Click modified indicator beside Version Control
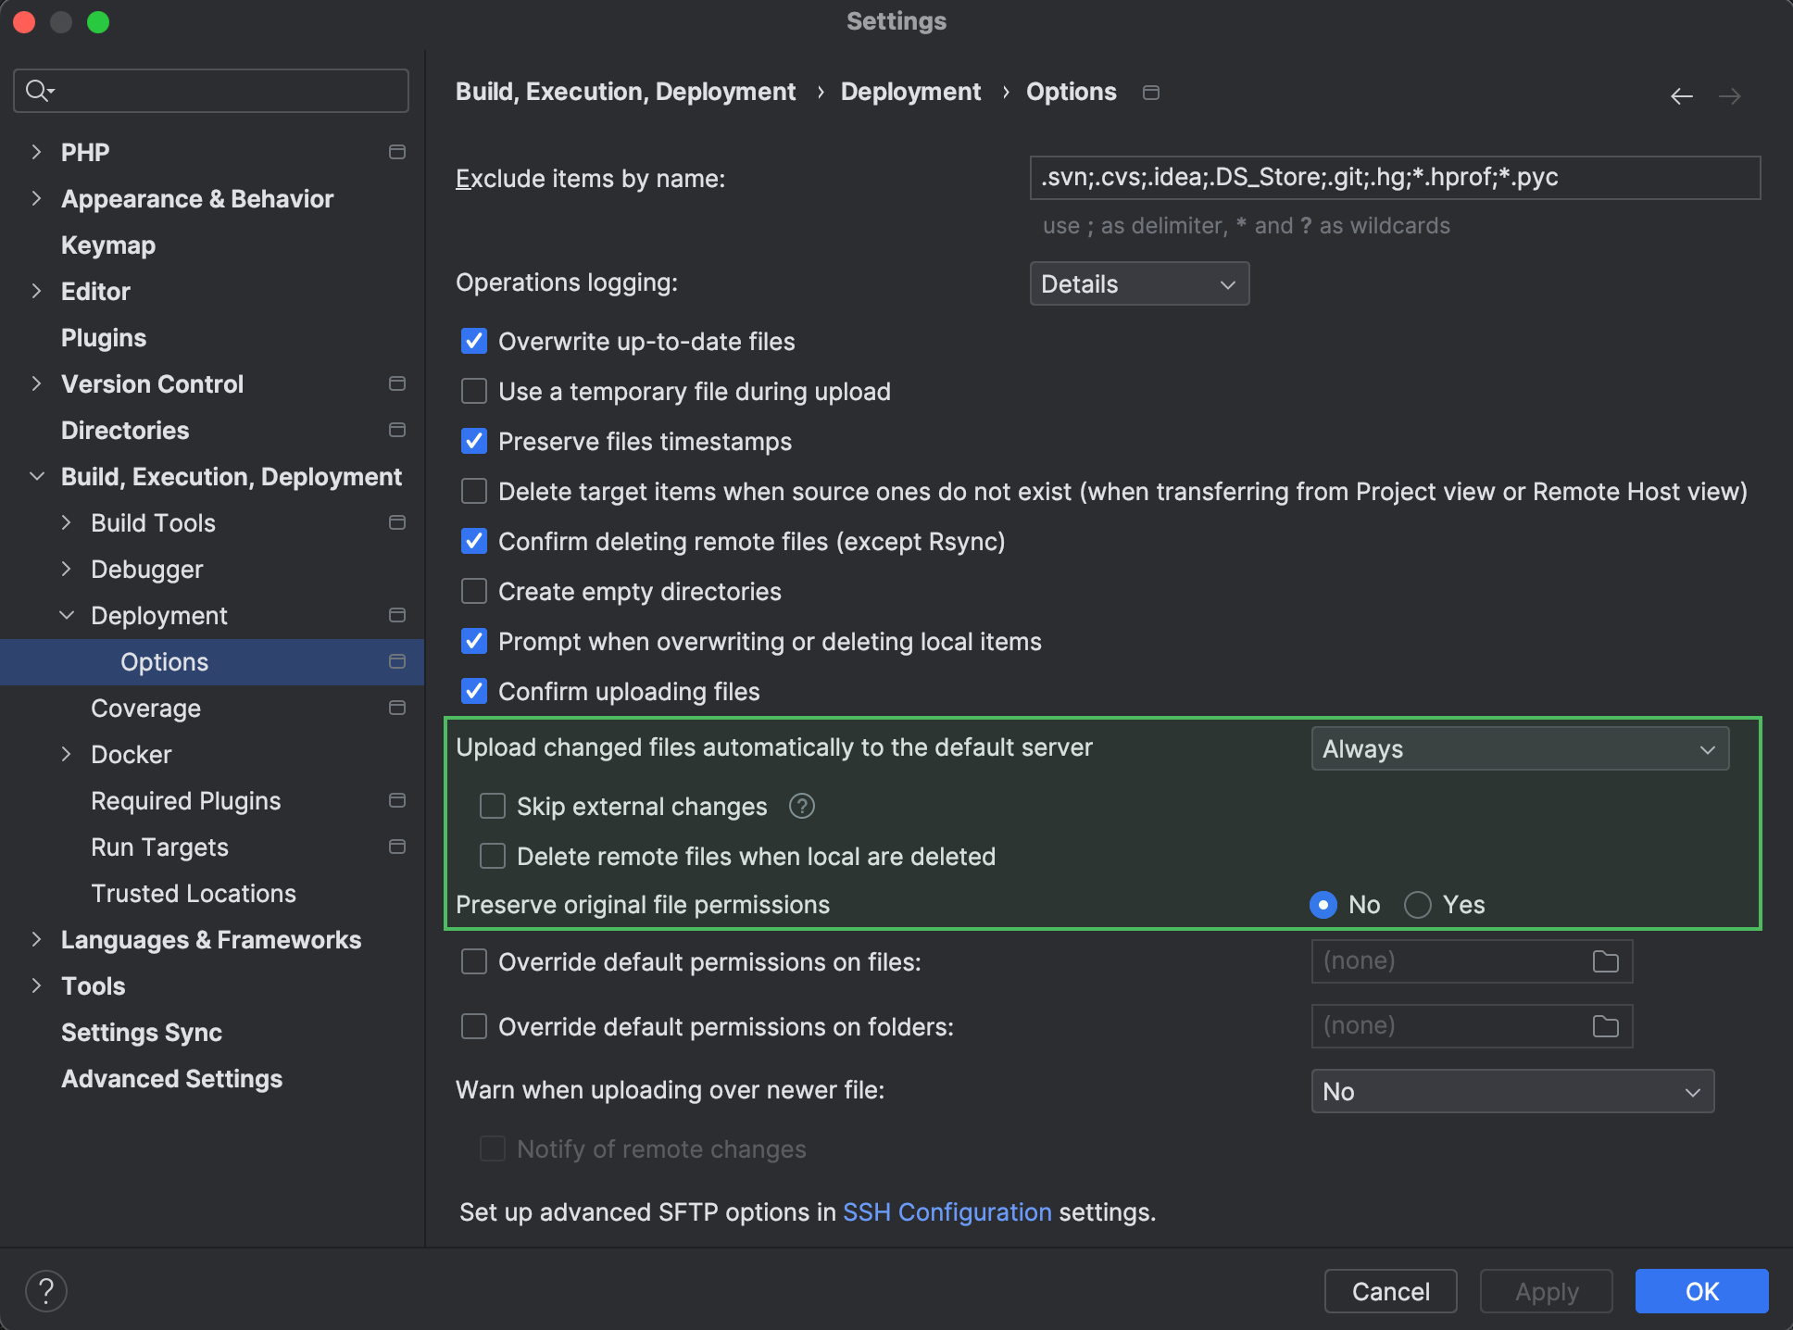The height and width of the screenshot is (1330, 1793). [396, 383]
